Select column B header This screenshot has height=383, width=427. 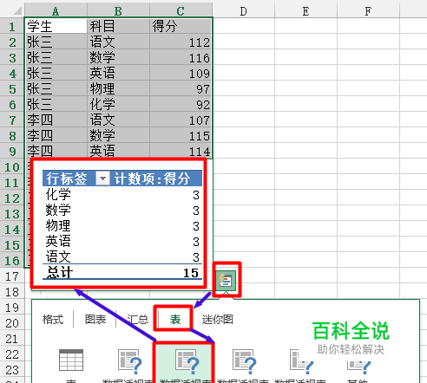pos(118,11)
